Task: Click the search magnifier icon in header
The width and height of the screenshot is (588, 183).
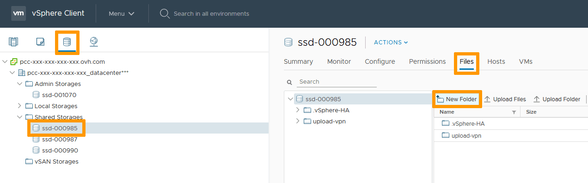Action: 165,13
